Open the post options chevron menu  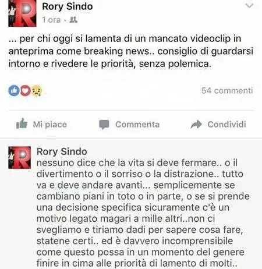pyautogui.click(x=249, y=6)
